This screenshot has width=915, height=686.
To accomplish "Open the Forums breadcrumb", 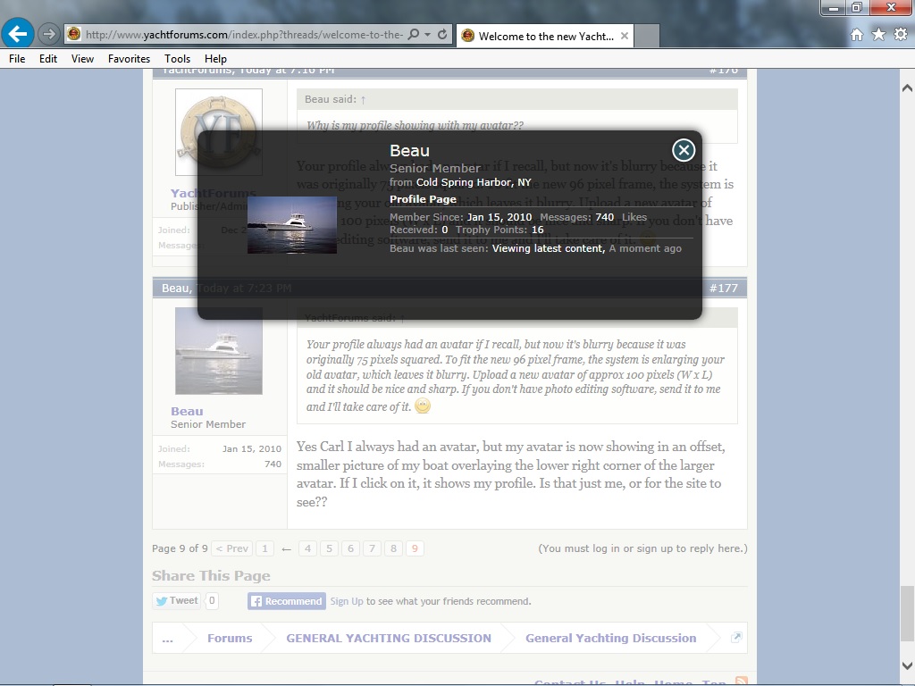I will (x=230, y=638).
